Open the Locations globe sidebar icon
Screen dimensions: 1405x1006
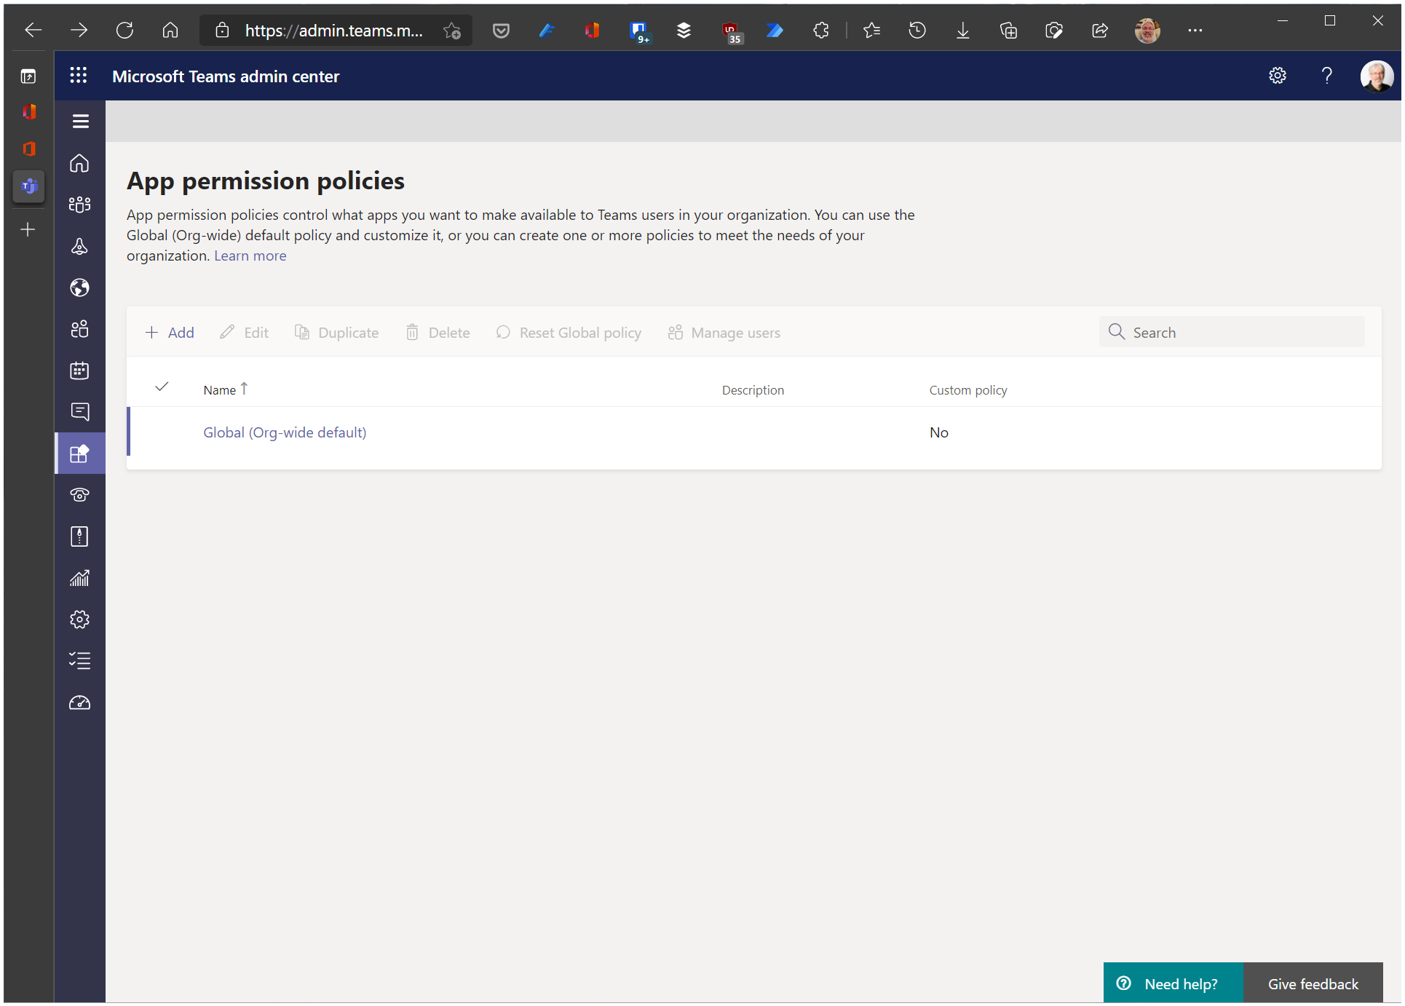(x=79, y=288)
